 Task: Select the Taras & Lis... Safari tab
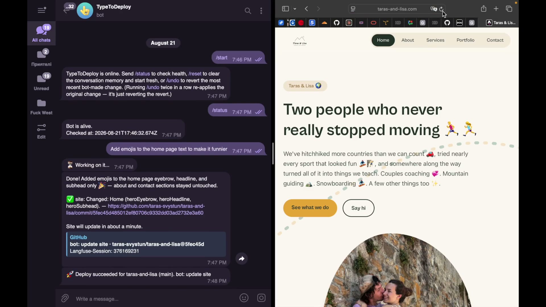[501, 23]
